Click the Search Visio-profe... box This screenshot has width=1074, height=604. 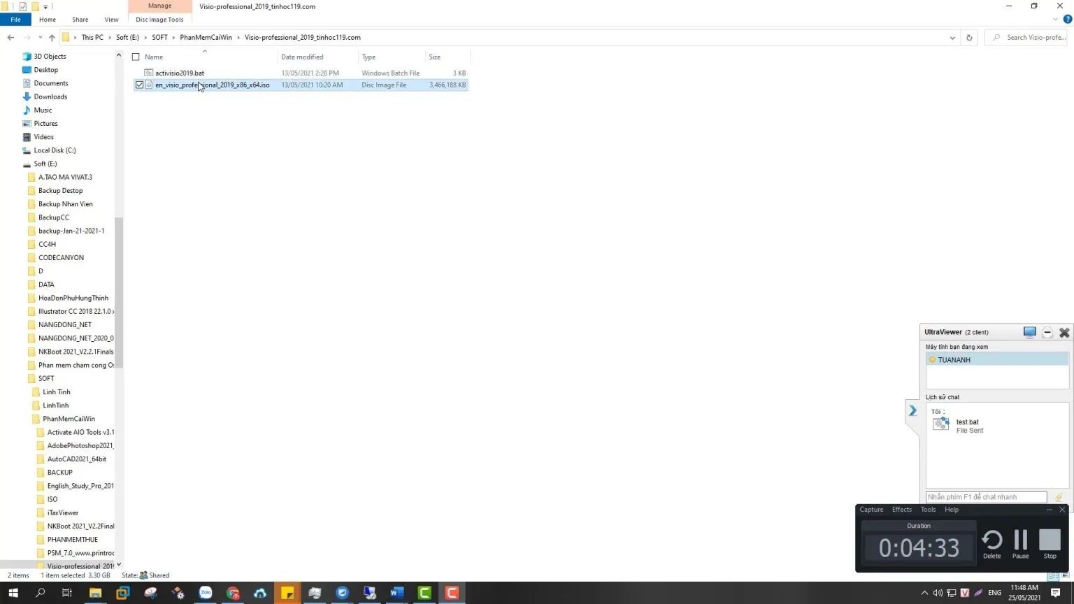1026,38
